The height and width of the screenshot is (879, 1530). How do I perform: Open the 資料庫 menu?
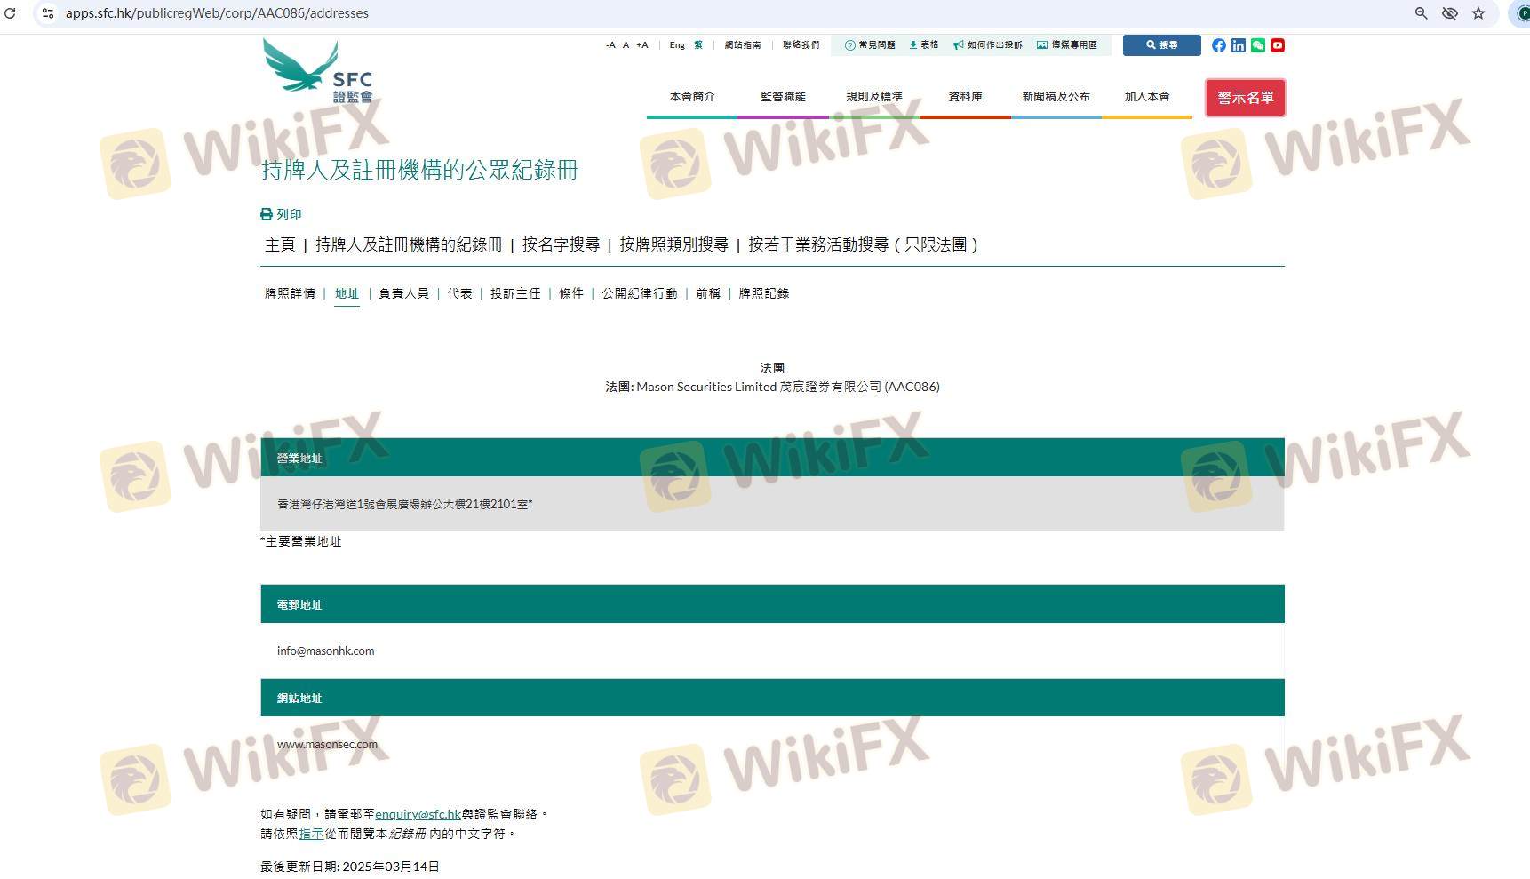pos(966,97)
